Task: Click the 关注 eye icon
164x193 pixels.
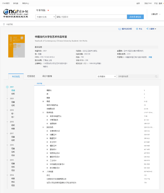Action: pos(137,29)
